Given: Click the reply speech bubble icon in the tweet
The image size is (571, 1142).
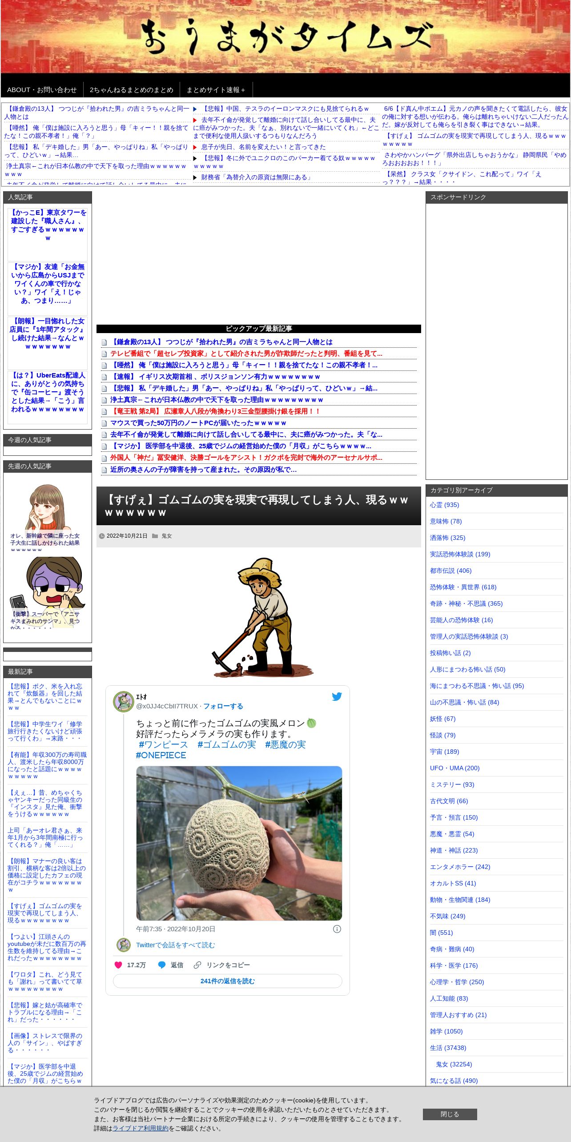Looking at the screenshot, I should [162, 965].
